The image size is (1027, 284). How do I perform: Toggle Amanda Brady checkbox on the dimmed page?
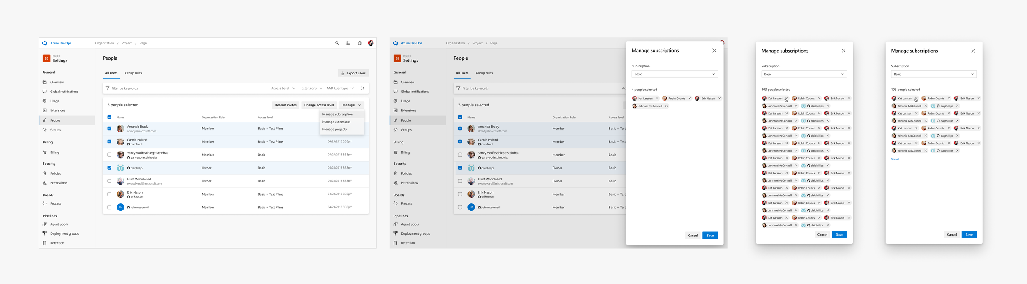tap(460, 129)
